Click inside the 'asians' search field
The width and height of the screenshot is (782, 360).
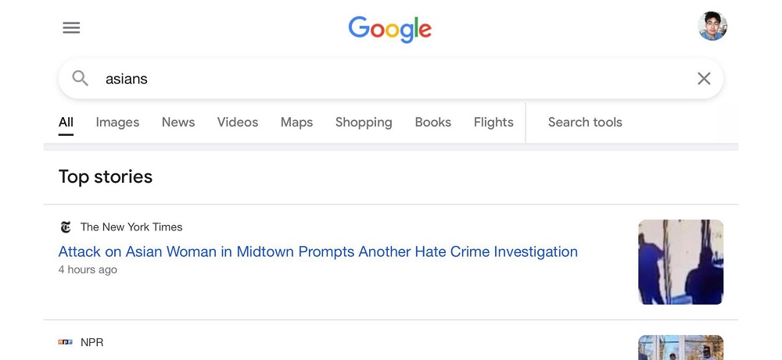390,79
